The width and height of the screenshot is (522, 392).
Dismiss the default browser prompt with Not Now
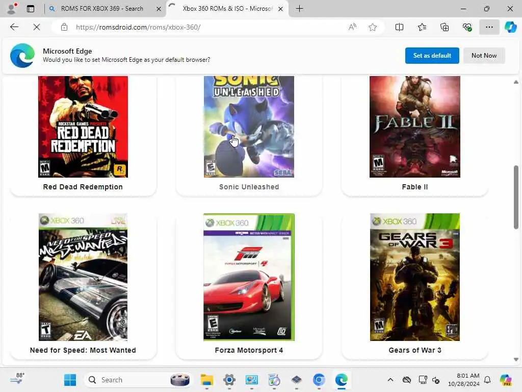[484, 55]
